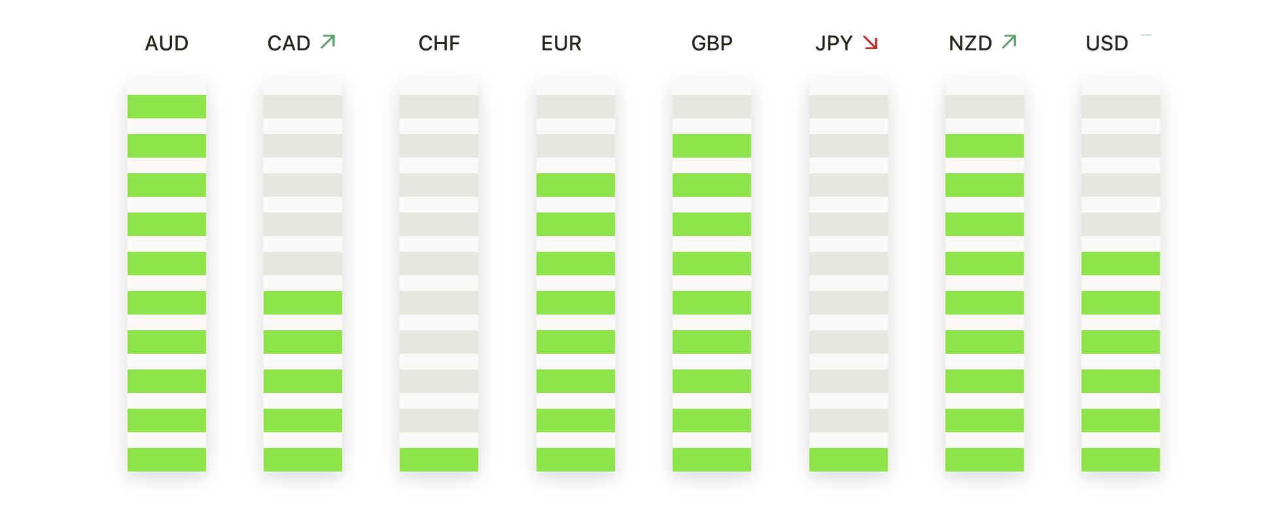The image size is (1285, 514).
Task: Select the JPY currency label
Action: tap(834, 43)
